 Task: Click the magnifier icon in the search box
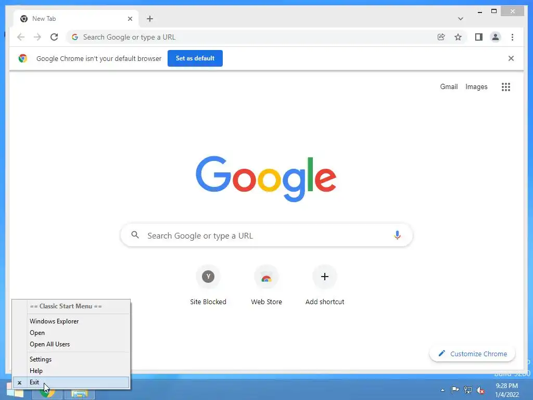pyautogui.click(x=135, y=235)
